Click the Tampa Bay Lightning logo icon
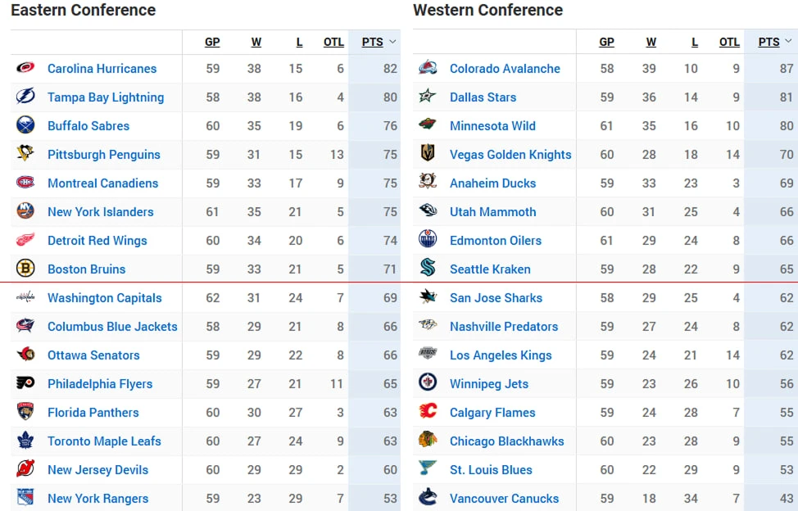Viewport: 798px width, 511px height. (x=25, y=97)
